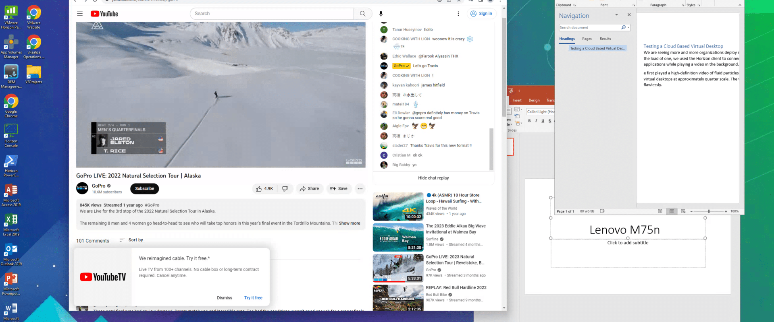Open the VSProjects folder on desktop

(x=34, y=74)
